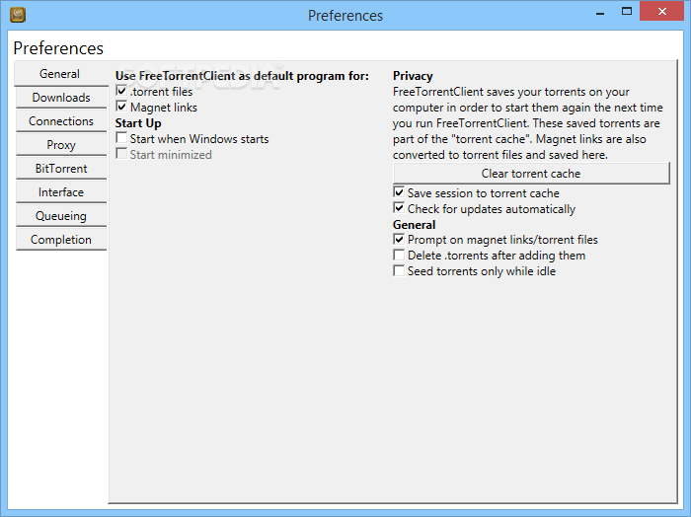
Task: Click the 'Use FreeTorrentClient as default program for:' heading
Action: pos(242,76)
